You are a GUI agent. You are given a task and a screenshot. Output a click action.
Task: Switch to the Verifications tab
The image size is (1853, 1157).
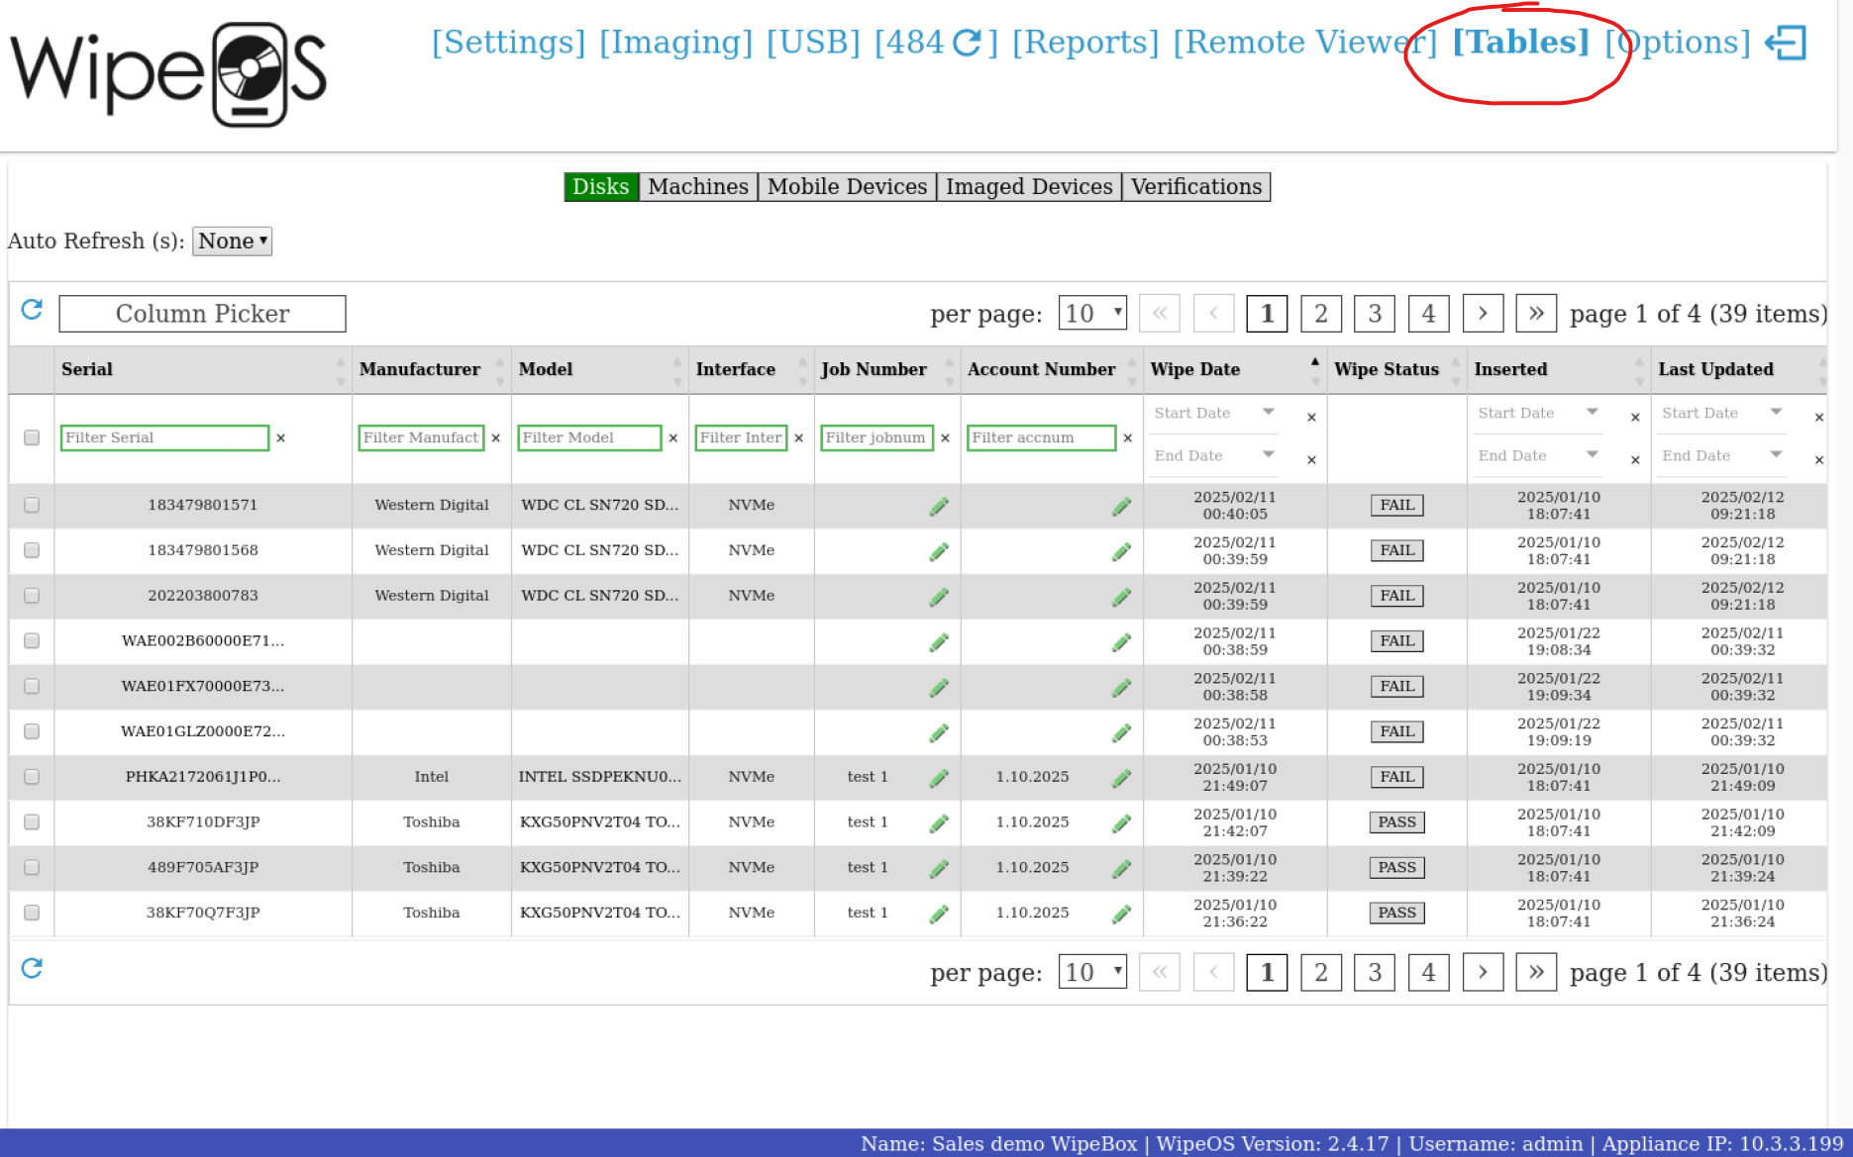1196,187
